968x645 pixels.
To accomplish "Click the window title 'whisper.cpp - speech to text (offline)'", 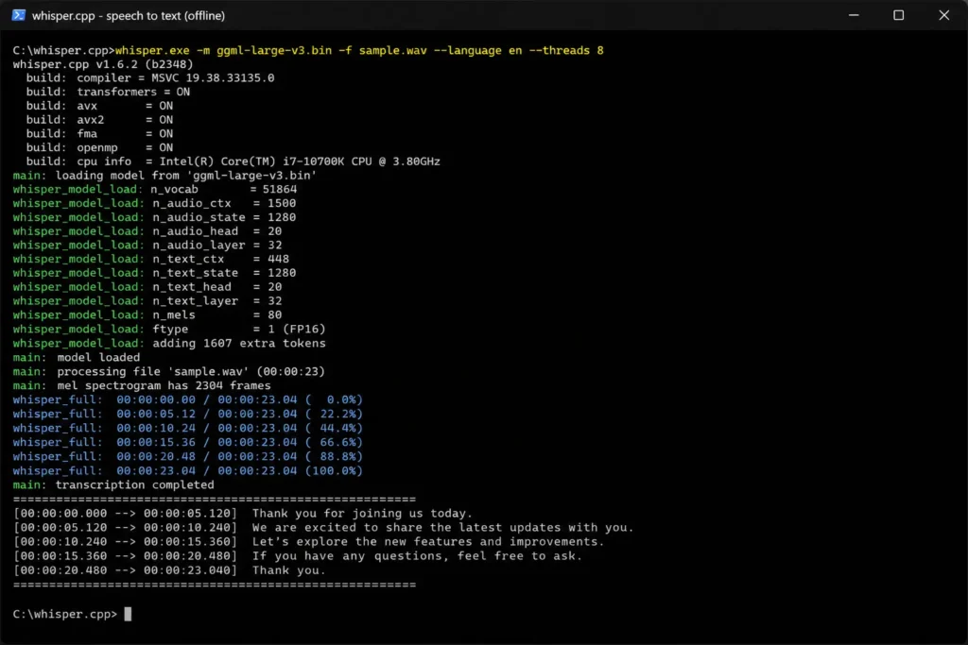I will tap(129, 16).
